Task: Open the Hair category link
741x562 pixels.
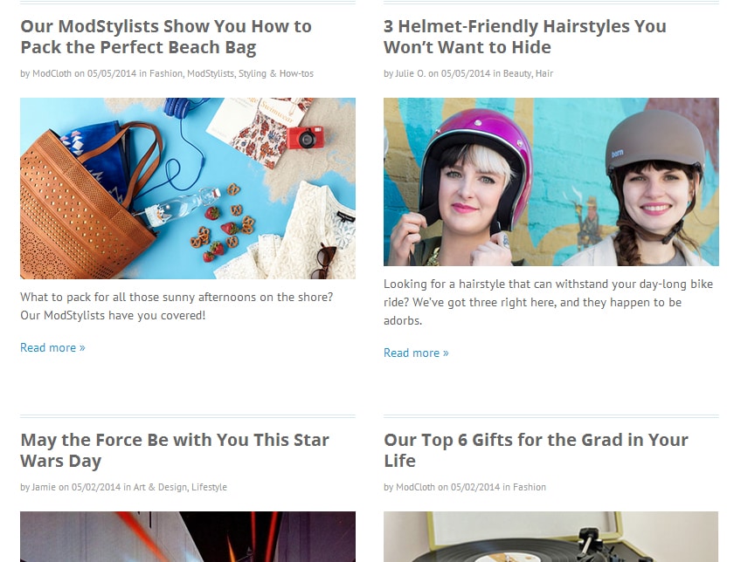Action: [x=544, y=73]
